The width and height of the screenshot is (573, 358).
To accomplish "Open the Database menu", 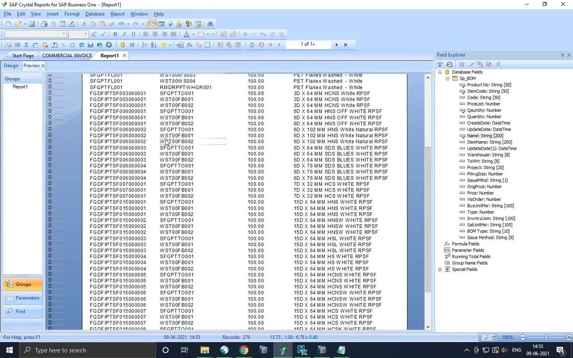I will pyautogui.click(x=95, y=14).
